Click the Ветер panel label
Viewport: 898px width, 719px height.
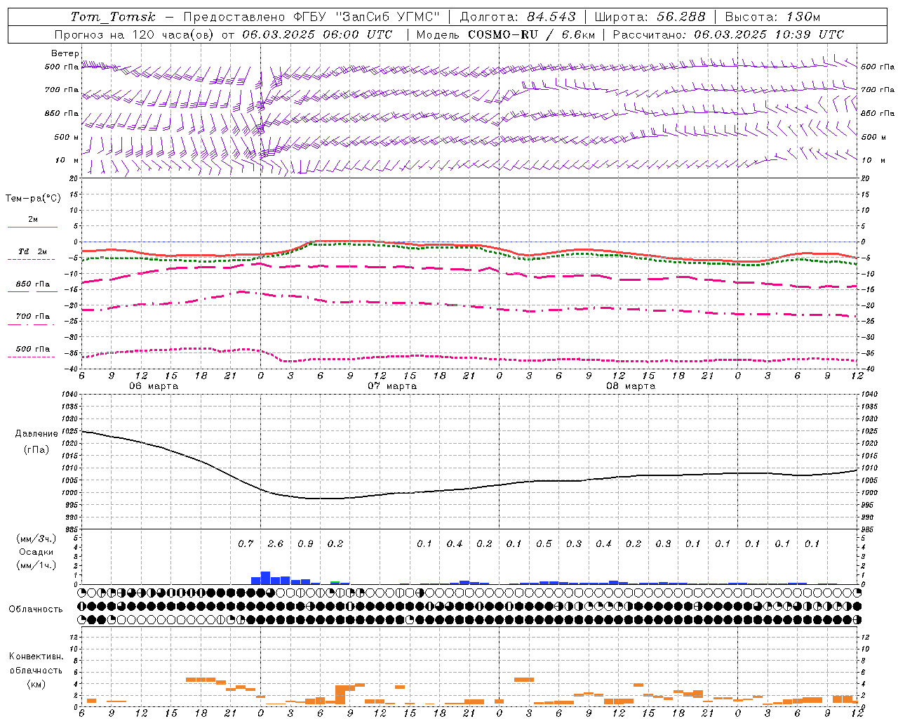click(x=65, y=53)
